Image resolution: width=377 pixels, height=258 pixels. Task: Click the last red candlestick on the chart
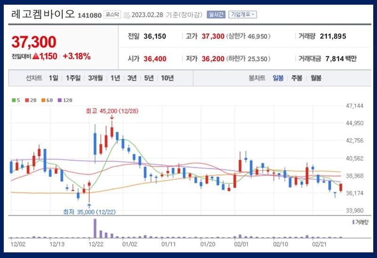click(341, 188)
